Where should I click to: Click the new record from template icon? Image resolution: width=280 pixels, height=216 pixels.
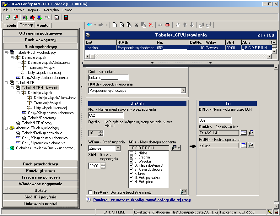tap(122, 25)
